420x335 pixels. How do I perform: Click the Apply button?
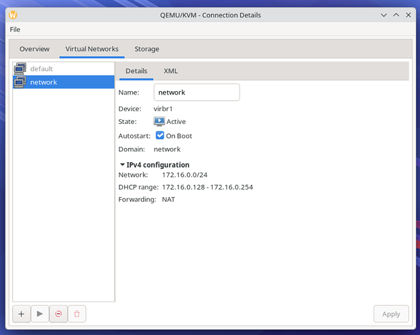tap(391, 314)
